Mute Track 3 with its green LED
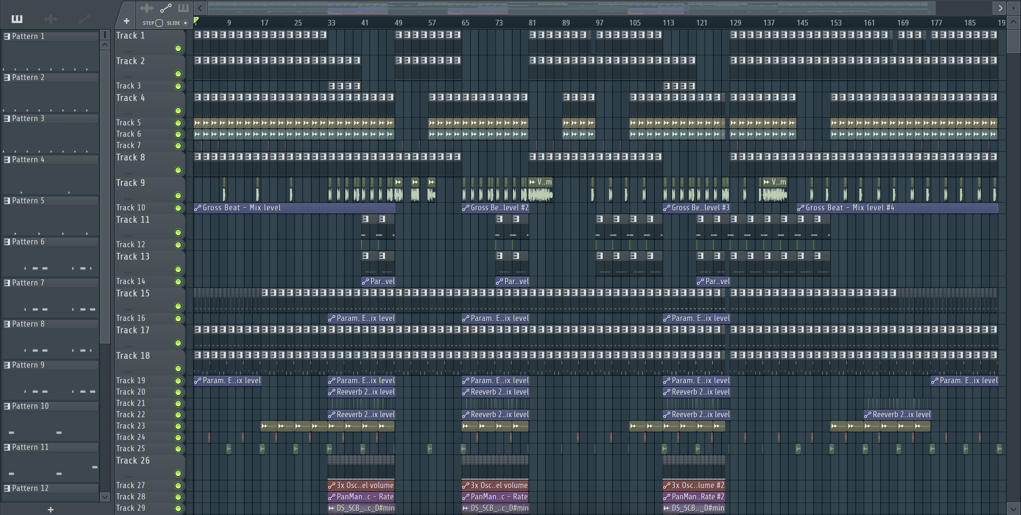Viewport: 1021px width, 515px height. pos(178,86)
